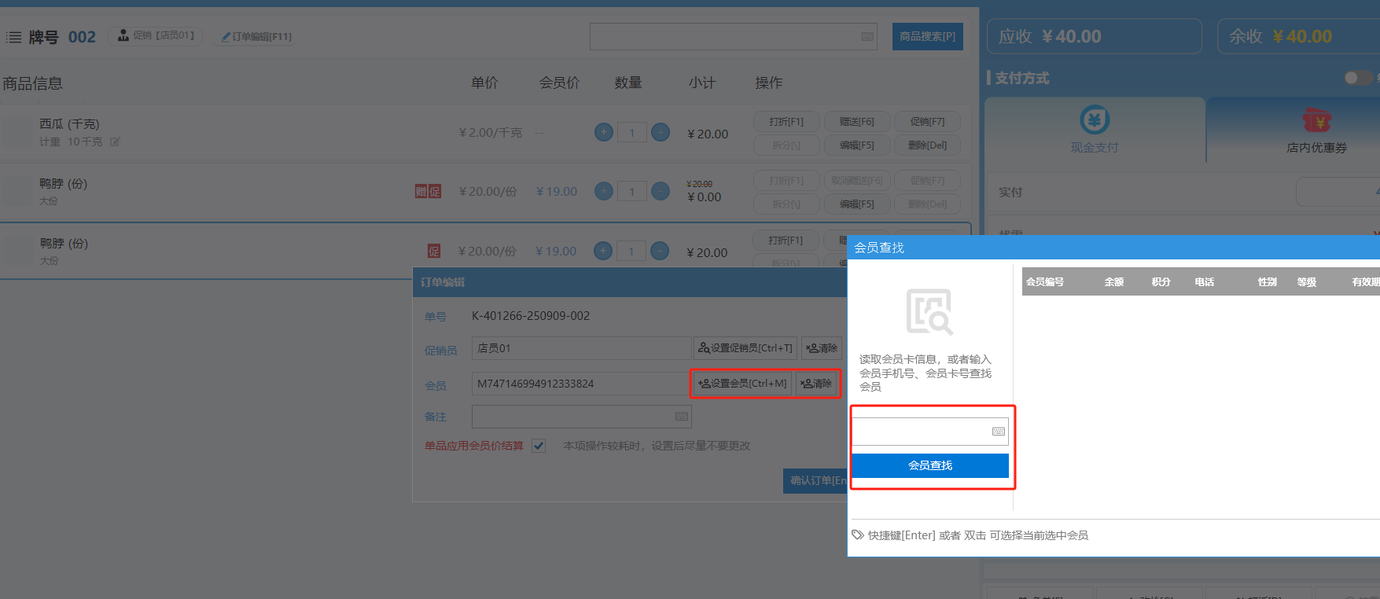Increase quantity for 西瓜 with plus button

pyautogui.click(x=603, y=133)
